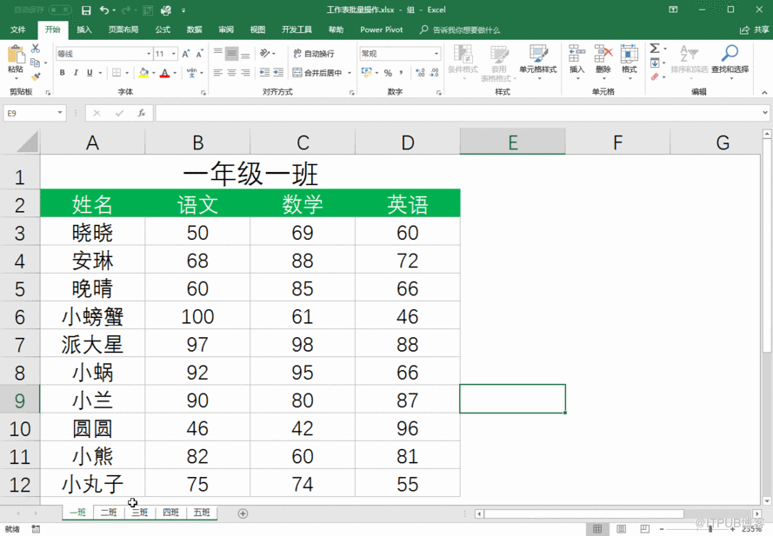Click the Paste (粘贴) icon
The width and height of the screenshot is (773, 536).
tap(15, 56)
